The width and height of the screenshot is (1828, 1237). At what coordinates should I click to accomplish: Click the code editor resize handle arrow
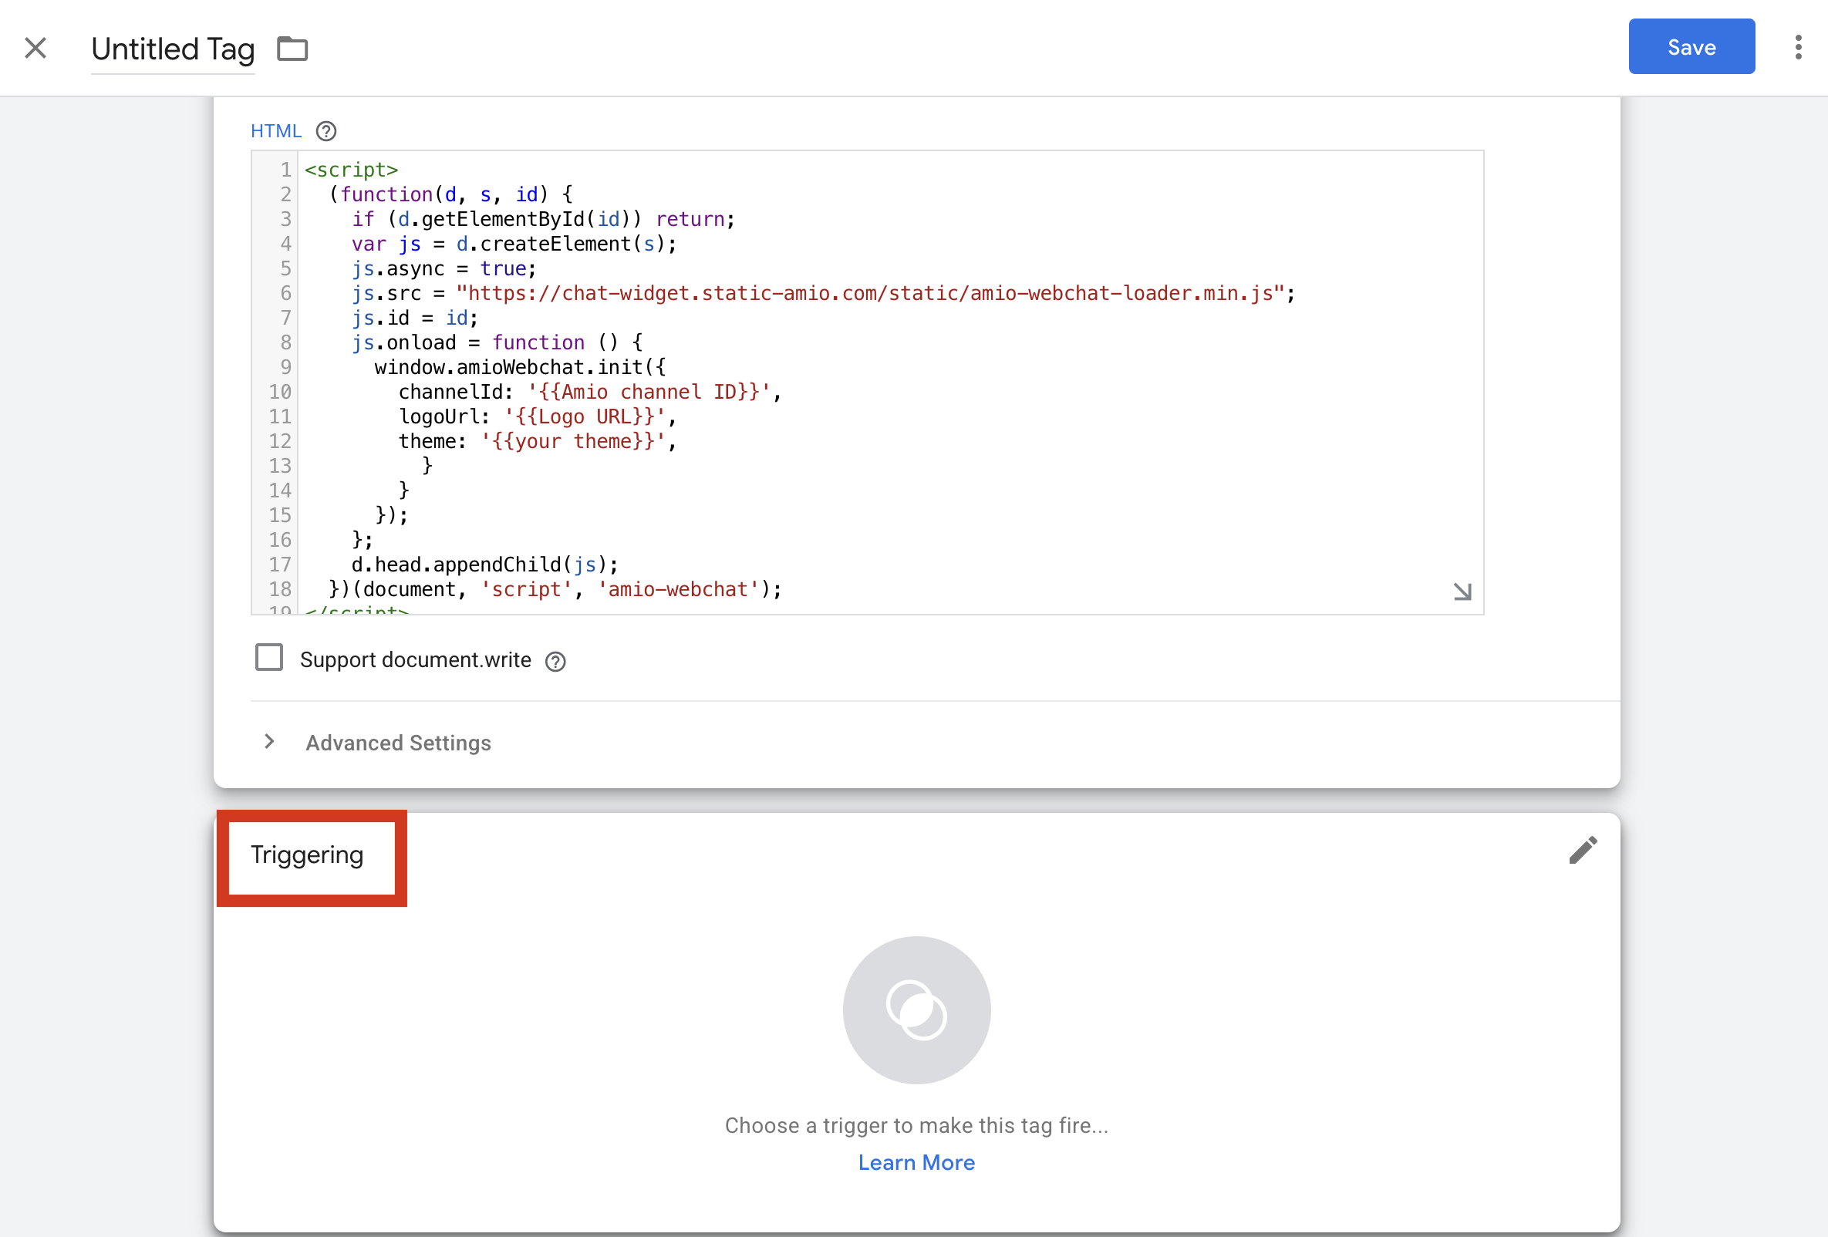1462,592
